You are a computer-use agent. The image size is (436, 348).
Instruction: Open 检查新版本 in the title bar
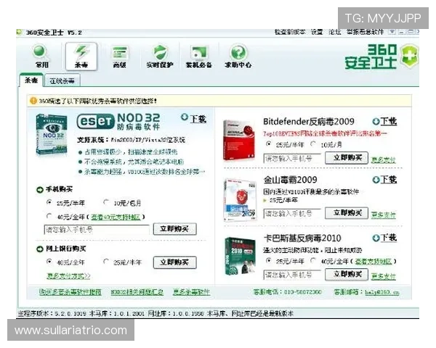290,32
